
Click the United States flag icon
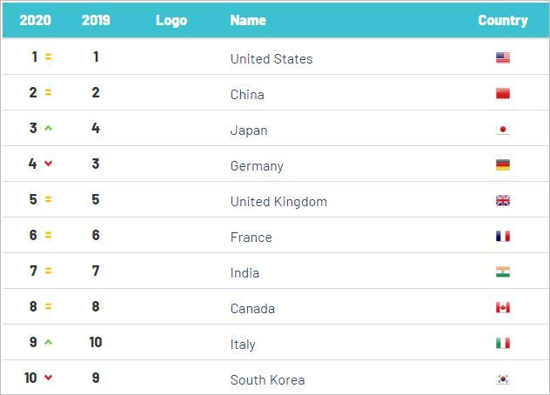click(503, 57)
